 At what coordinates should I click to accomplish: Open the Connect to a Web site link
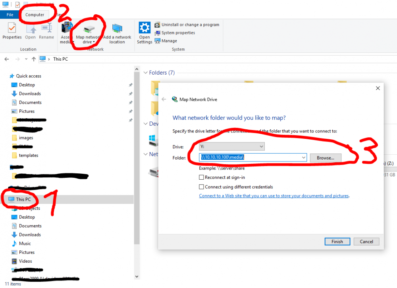click(x=274, y=196)
